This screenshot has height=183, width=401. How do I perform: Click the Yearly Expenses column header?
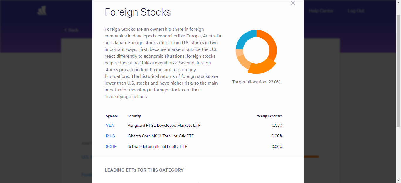(x=269, y=116)
